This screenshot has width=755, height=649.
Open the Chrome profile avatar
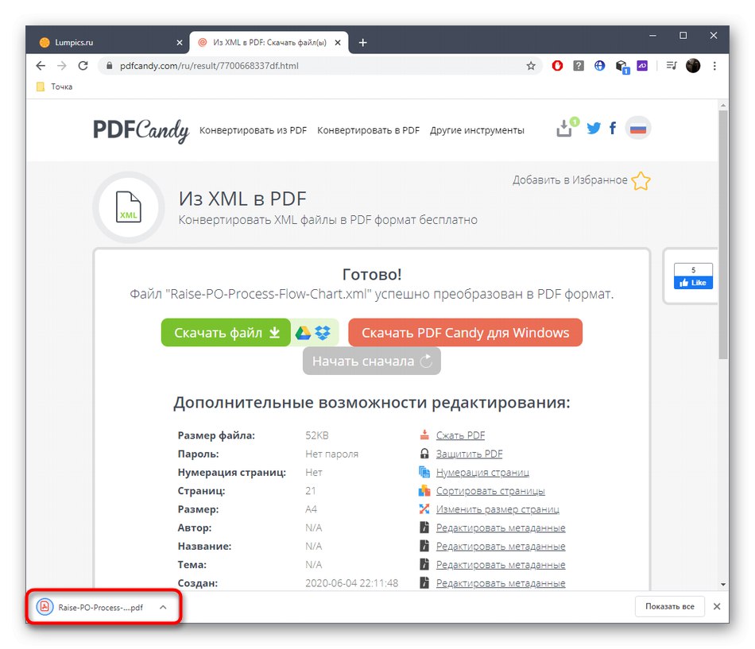tap(693, 65)
